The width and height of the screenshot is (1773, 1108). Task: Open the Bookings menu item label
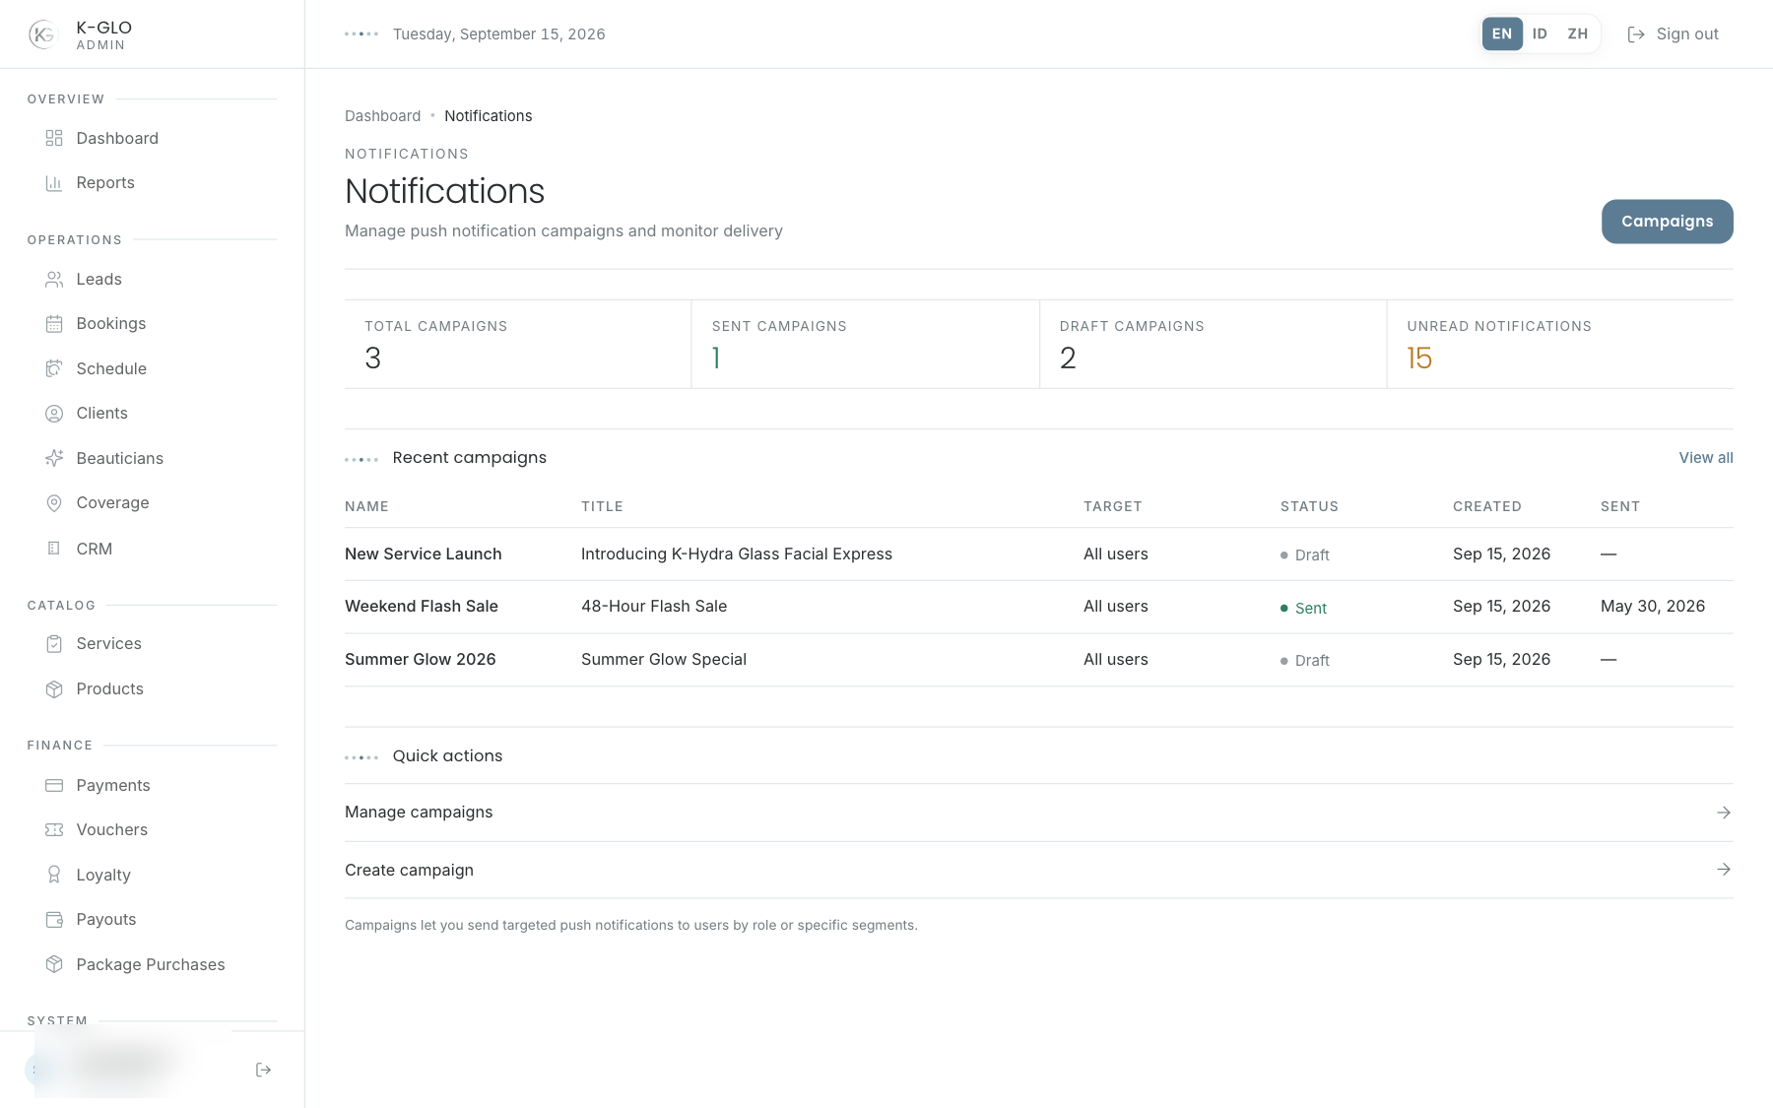(111, 324)
